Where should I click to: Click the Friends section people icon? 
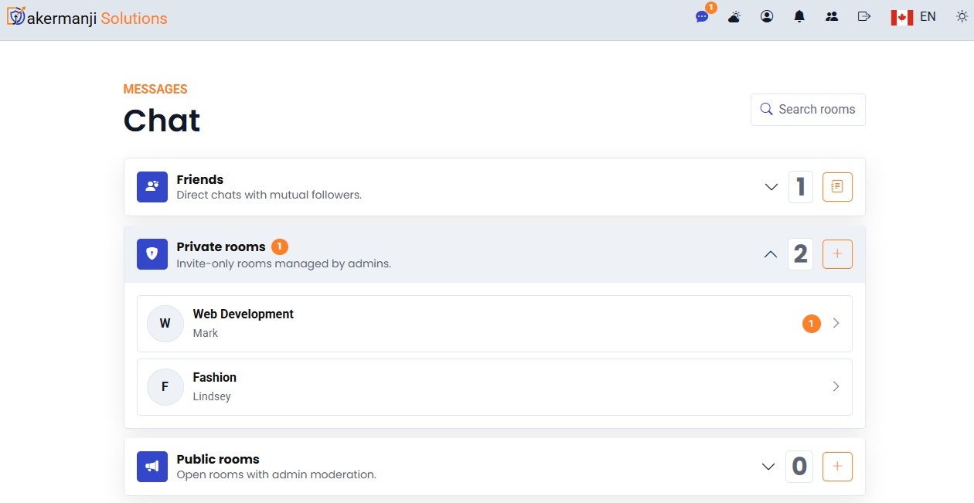click(152, 187)
